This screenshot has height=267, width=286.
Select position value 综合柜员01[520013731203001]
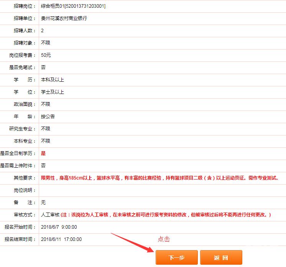73,6
